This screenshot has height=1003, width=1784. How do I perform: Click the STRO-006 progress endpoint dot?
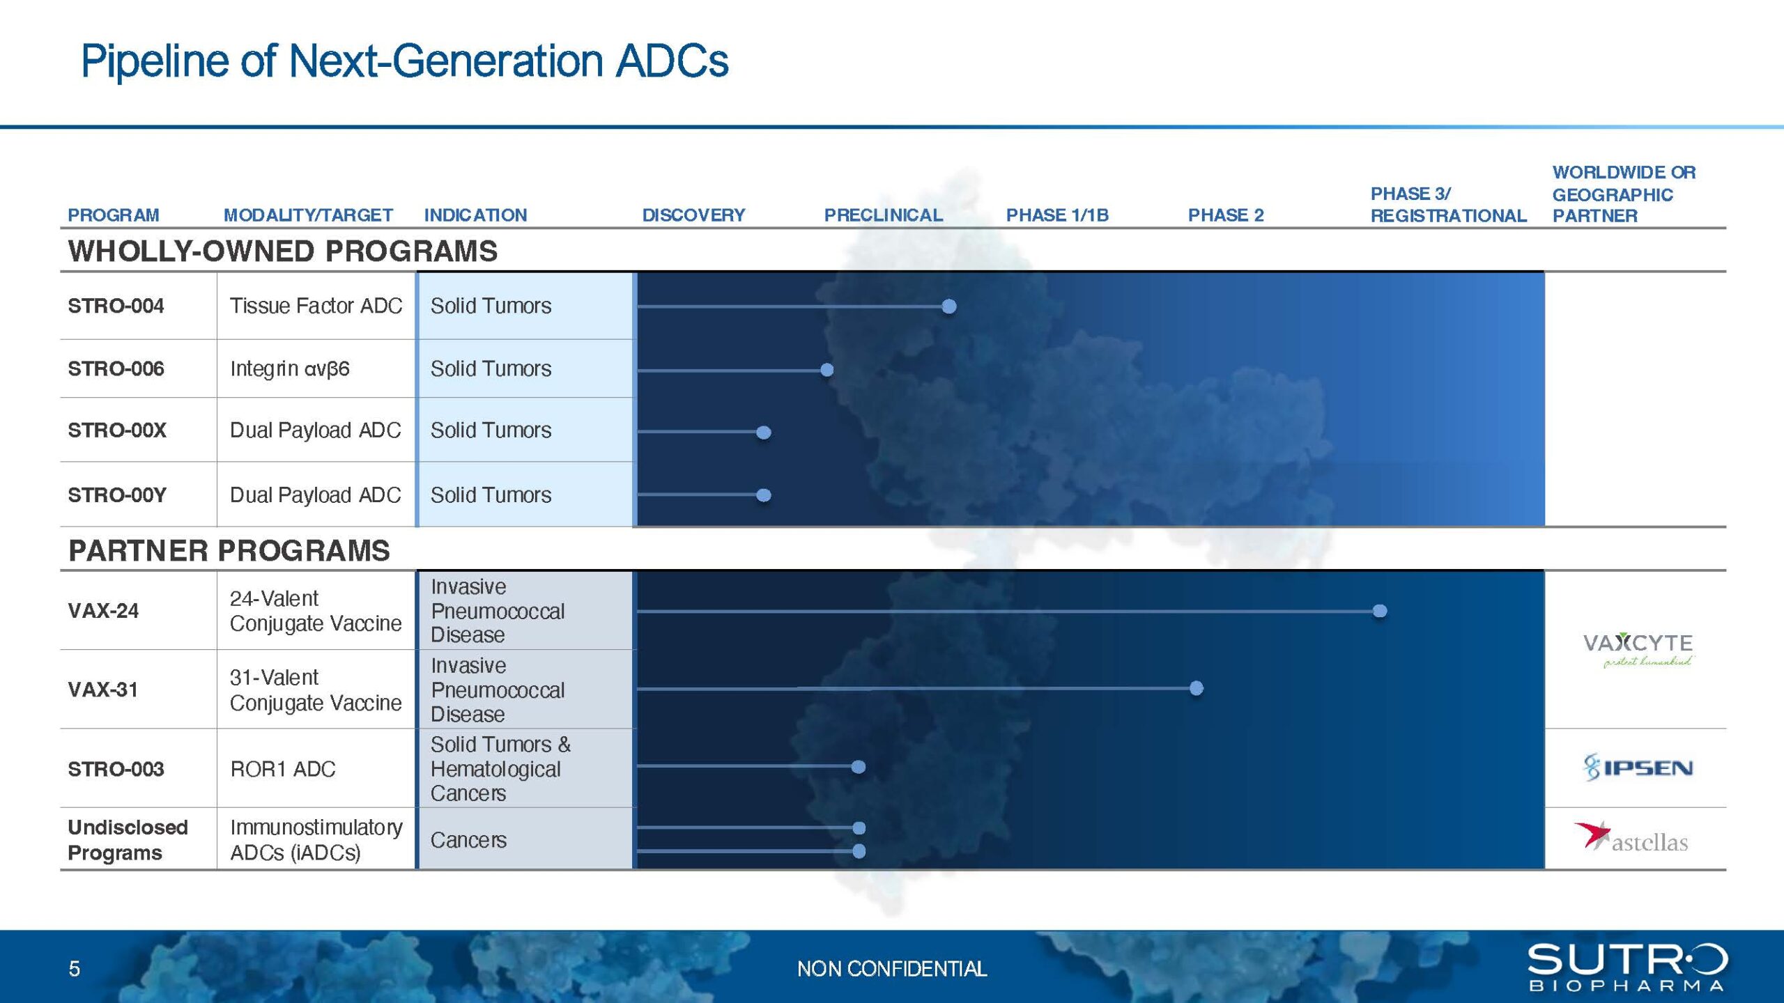[x=827, y=370]
